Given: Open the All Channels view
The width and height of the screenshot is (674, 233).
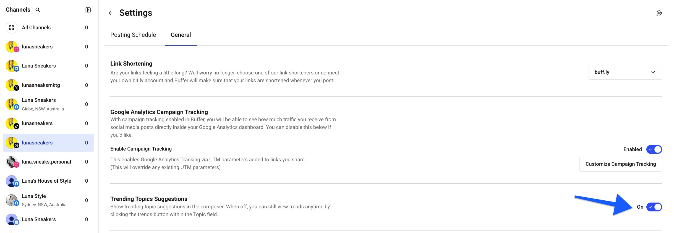Looking at the screenshot, I should pos(36,27).
